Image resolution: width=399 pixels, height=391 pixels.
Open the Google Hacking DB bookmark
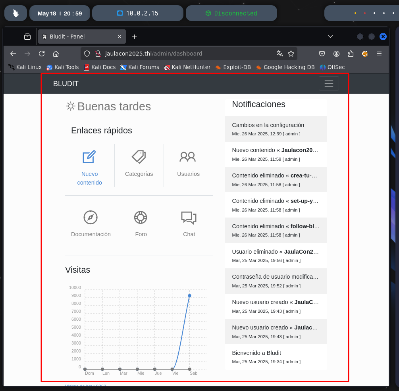point(285,67)
